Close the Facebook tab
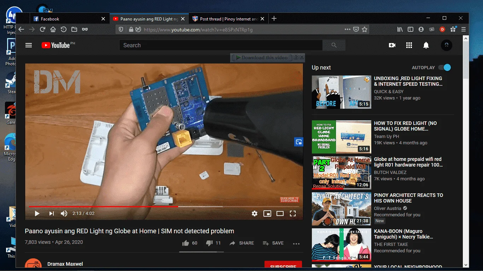The image size is (483, 271). [103, 19]
